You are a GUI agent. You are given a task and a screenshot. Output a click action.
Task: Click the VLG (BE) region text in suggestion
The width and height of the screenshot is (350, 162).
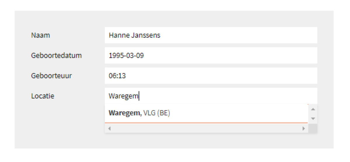tap(157, 113)
